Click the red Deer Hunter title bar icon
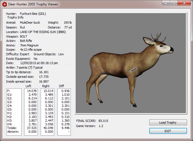193x141 pixels. [4, 4]
